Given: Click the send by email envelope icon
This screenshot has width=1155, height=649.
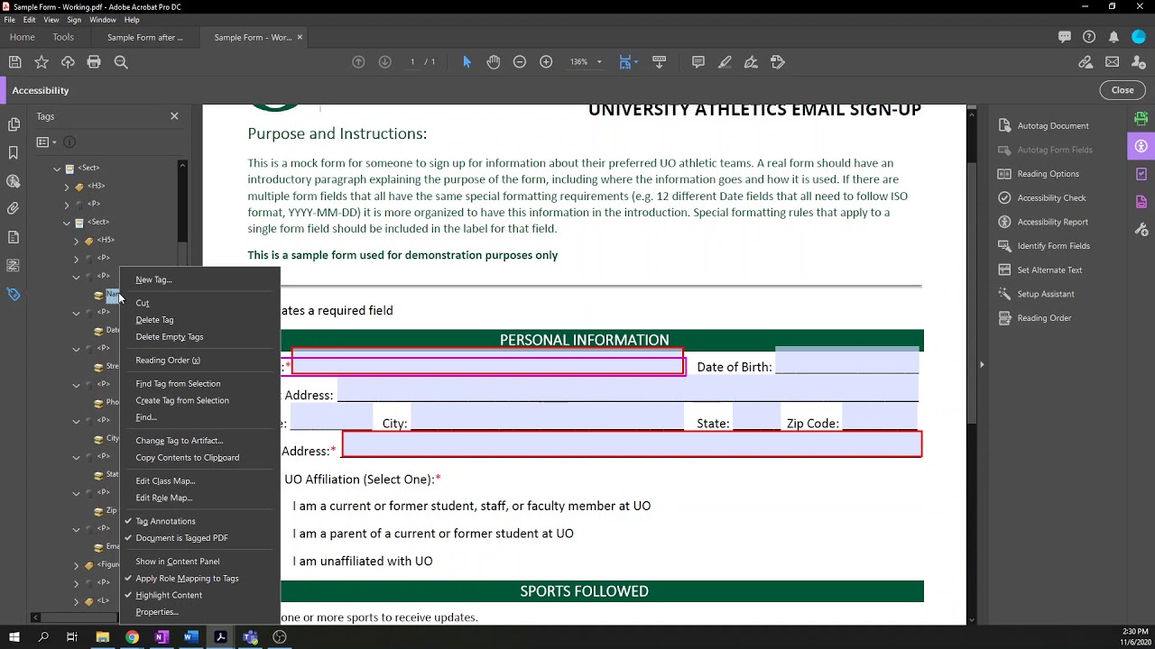Looking at the screenshot, I should (1113, 62).
